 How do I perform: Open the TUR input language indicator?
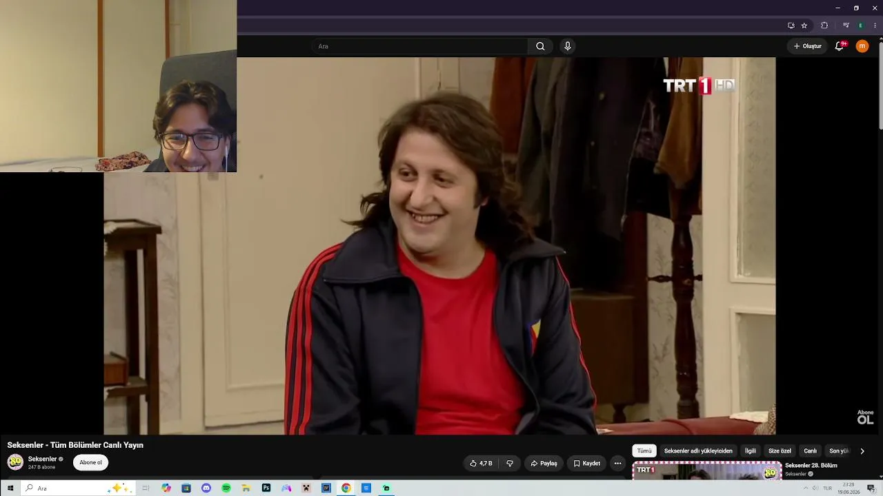point(827,488)
